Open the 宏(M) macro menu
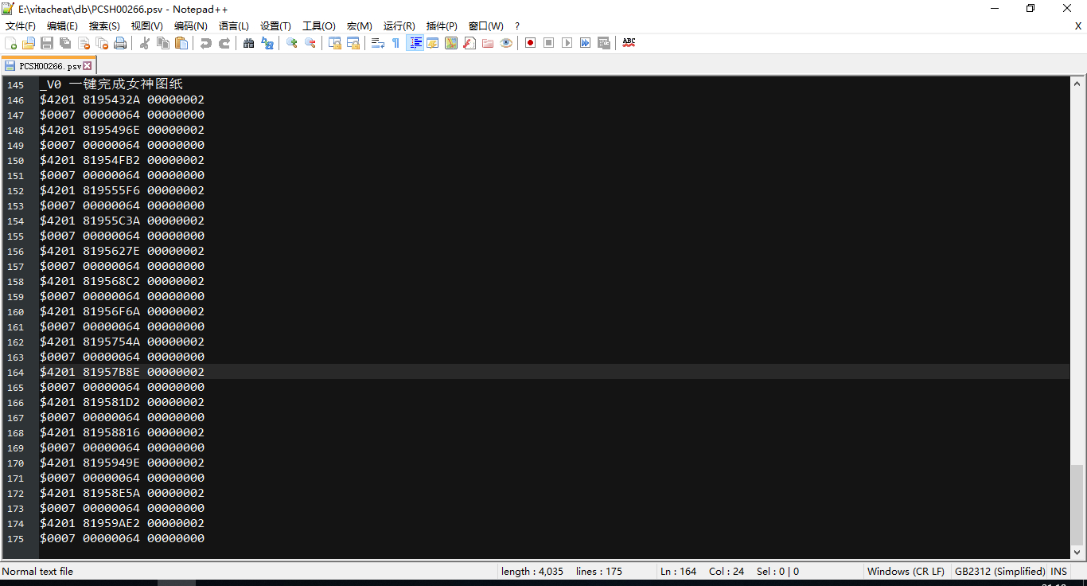Viewport: 1087px width, 586px height. point(360,26)
